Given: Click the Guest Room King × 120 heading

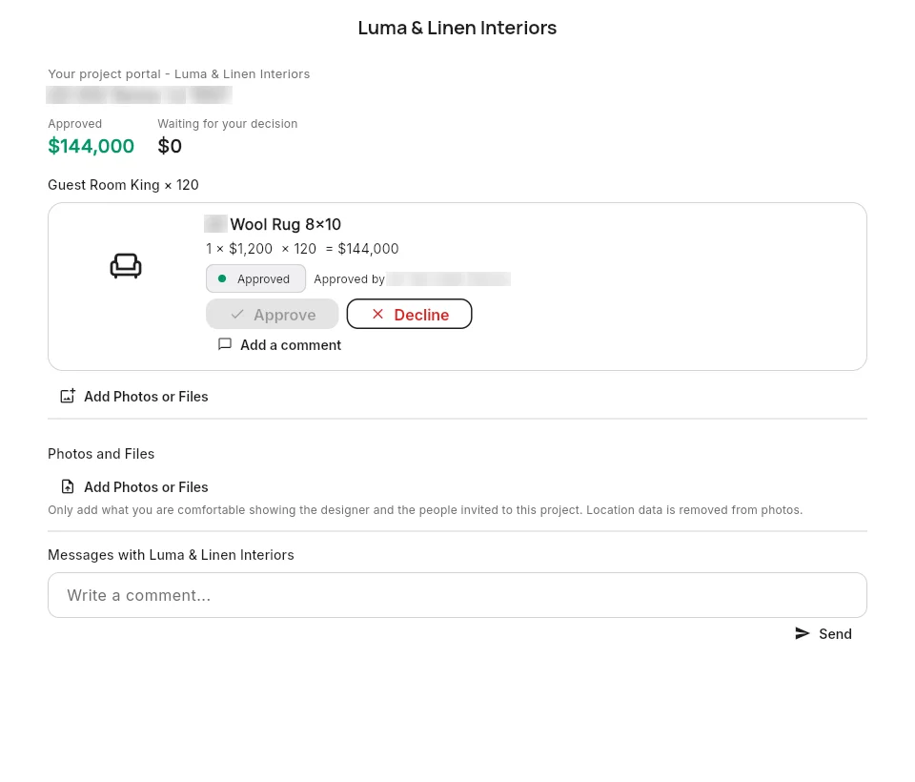Looking at the screenshot, I should 123,185.
